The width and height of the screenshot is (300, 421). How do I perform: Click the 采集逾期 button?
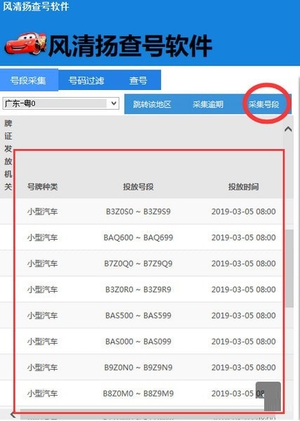click(208, 105)
